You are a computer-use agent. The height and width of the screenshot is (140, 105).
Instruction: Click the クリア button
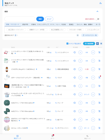click(x=49, y=19)
